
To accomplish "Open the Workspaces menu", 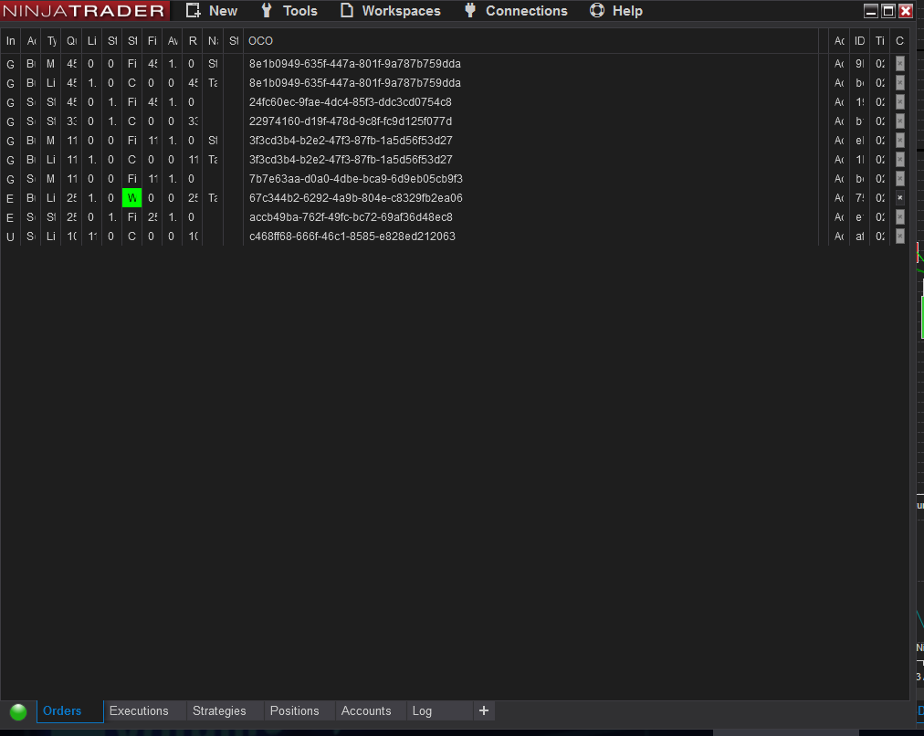I will [390, 11].
